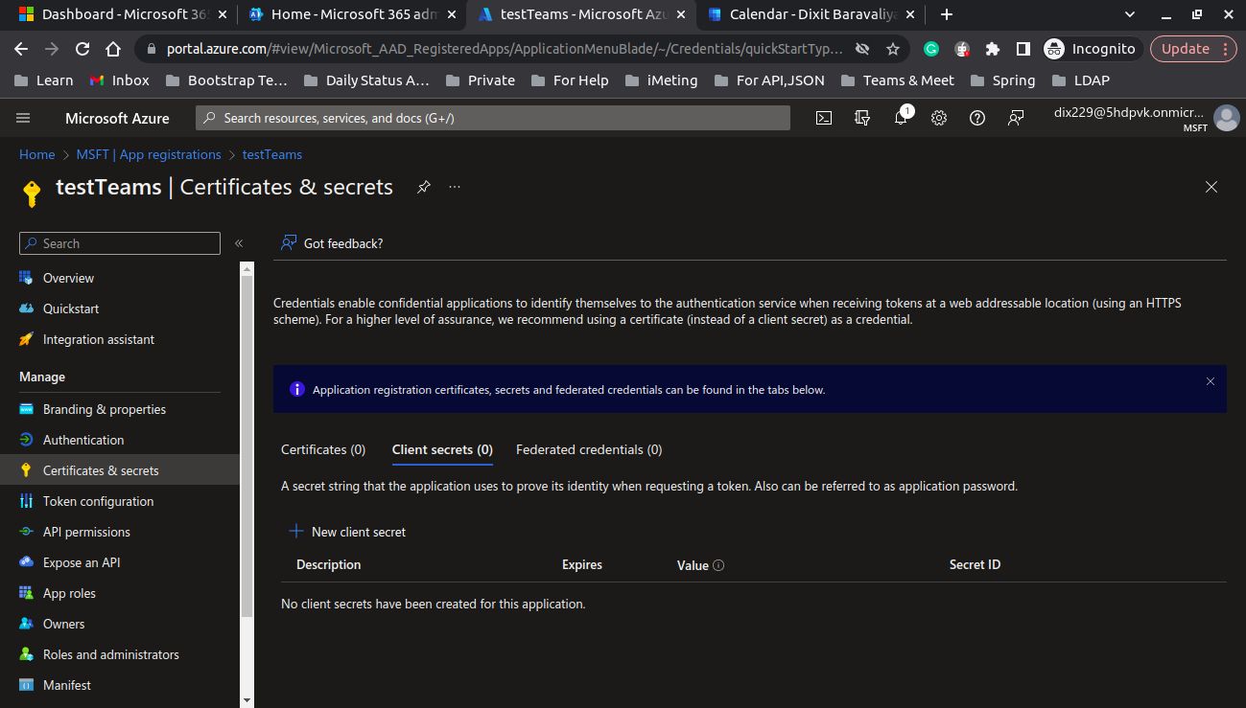This screenshot has width=1246, height=708.
Task: Click the Got feedback? button
Action: (332, 243)
